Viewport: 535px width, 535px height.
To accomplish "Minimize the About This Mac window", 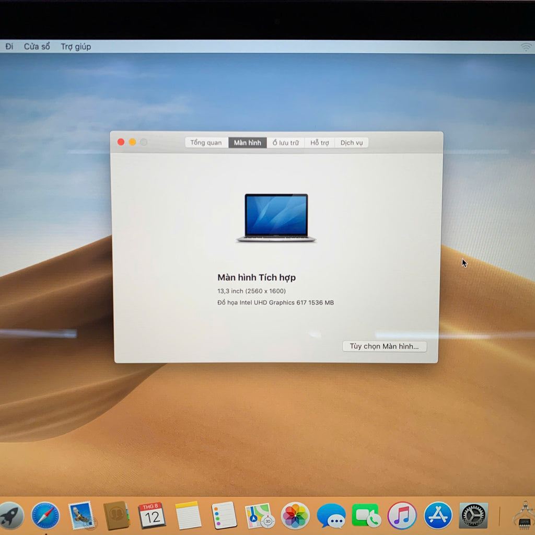I will pyautogui.click(x=132, y=142).
